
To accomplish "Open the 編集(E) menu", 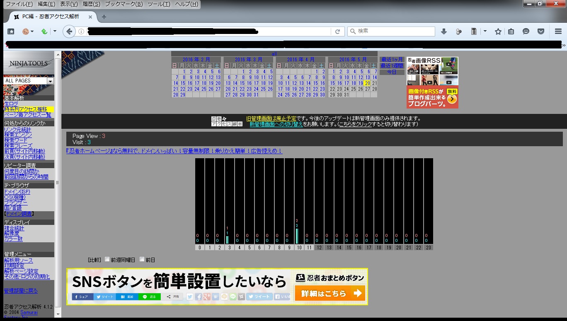I will (x=46, y=4).
